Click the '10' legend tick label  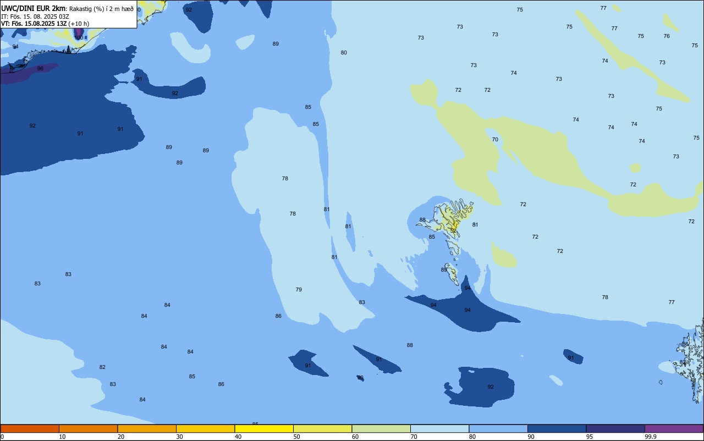coord(63,437)
